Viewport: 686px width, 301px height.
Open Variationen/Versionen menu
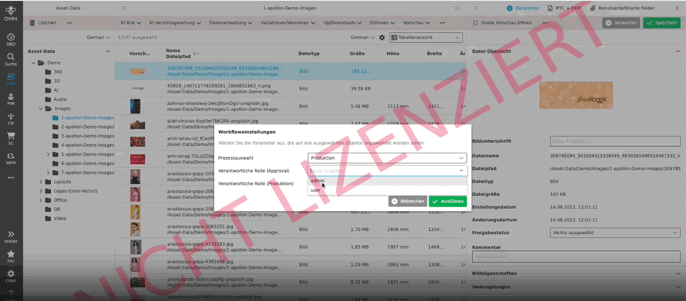(289, 22)
